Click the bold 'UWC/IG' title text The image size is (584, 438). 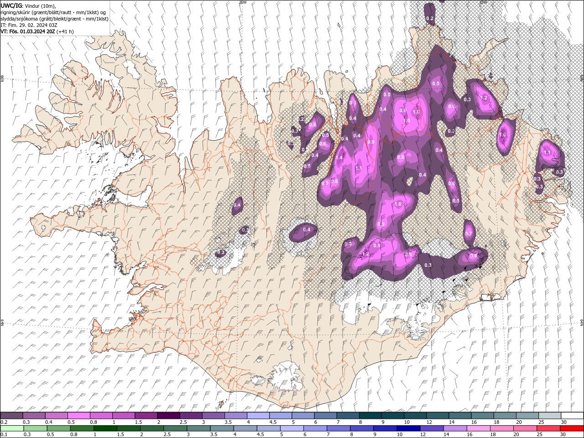11,5
